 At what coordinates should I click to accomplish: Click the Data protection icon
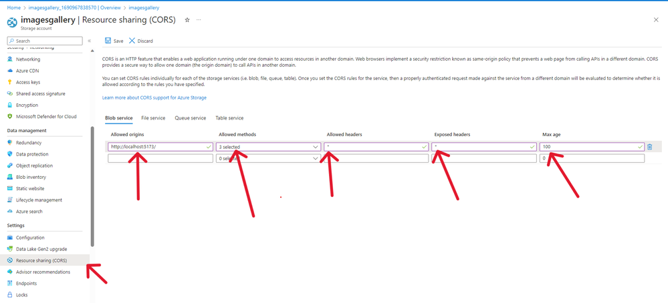pos(10,154)
